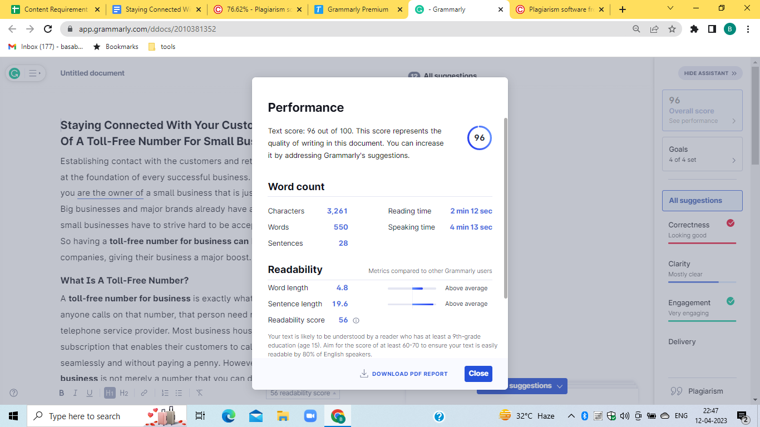
Task: Switch to the Staying Connected Docs tab
Action: [x=156, y=9]
